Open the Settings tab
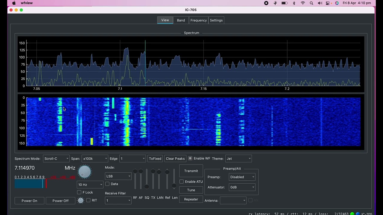 [x=216, y=20]
